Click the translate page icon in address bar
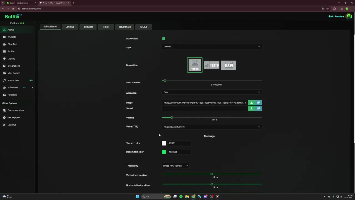 (x=323, y=9)
